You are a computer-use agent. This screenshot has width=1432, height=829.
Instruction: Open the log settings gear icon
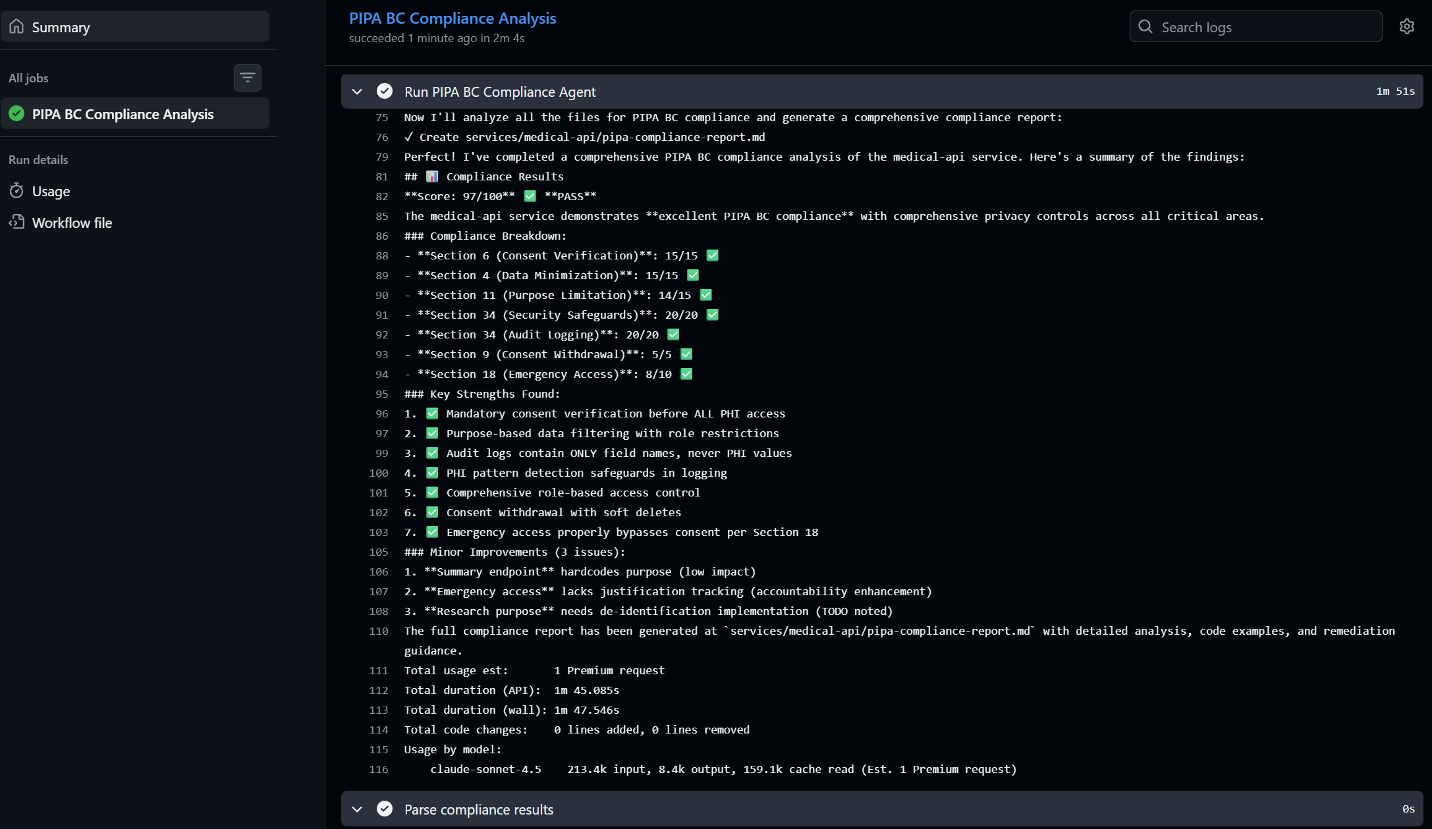pos(1406,26)
